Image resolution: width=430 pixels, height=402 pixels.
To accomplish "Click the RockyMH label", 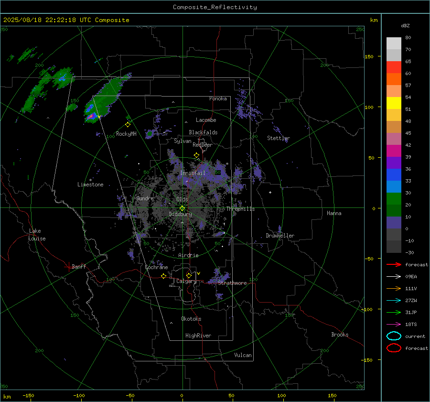I will tap(126, 134).
